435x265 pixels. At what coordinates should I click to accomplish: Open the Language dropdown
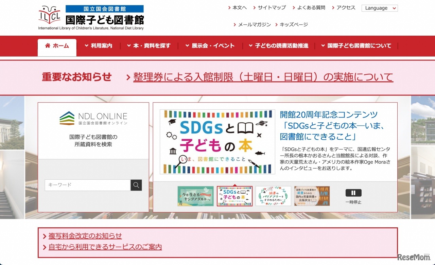380,8
